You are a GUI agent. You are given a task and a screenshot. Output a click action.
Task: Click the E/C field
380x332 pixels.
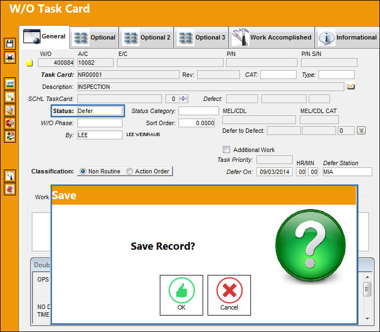point(170,63)
